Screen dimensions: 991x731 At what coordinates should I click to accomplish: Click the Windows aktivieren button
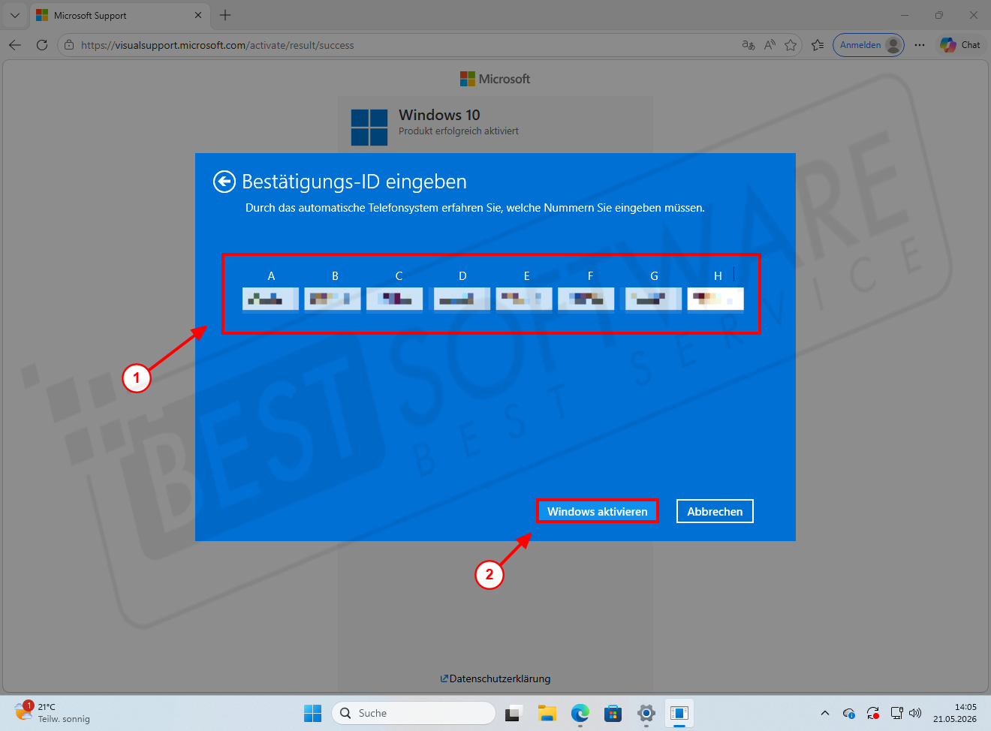[x=598, y=511]
